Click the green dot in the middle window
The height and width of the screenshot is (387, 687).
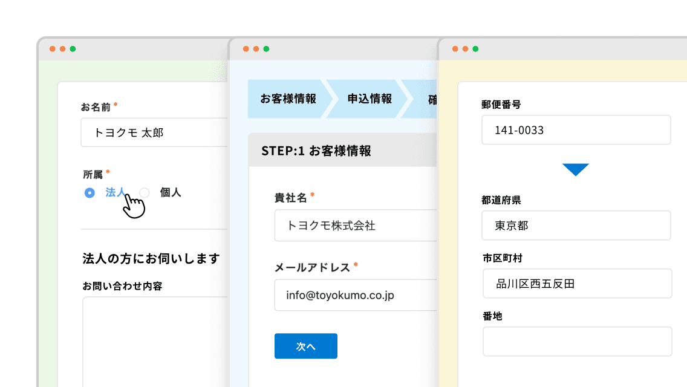point(266,49)
